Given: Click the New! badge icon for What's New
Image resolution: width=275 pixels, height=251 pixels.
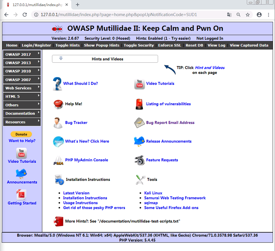Looking at the screenshot, I should coord(58,142).
